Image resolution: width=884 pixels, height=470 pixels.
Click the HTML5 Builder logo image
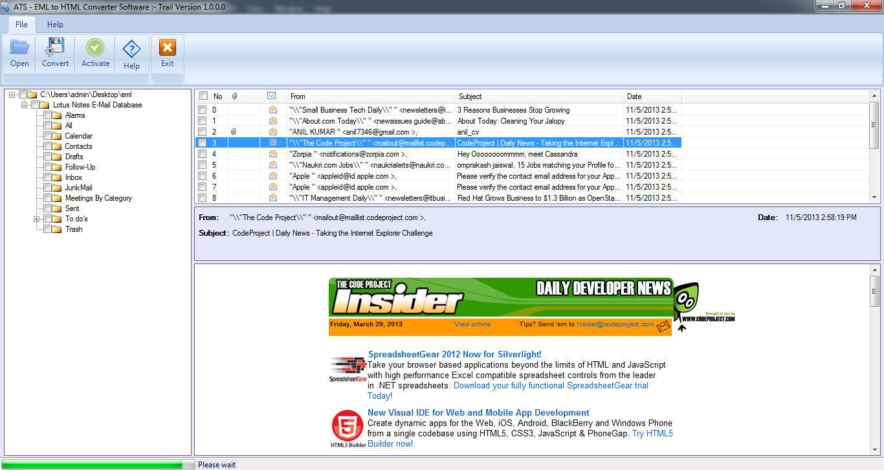(x=348, y=430)
